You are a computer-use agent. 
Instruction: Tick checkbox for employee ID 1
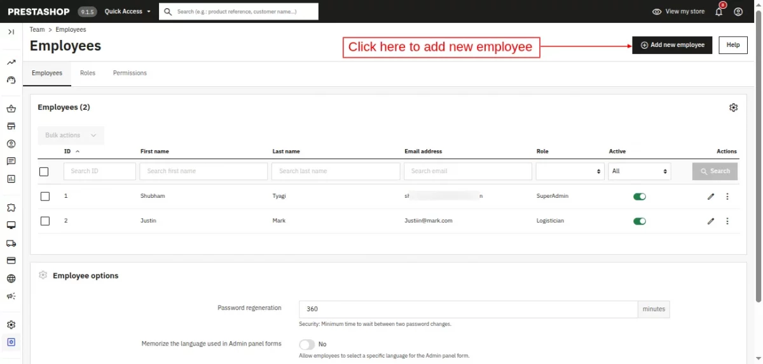pyautogui.click(x=45, y=197)
